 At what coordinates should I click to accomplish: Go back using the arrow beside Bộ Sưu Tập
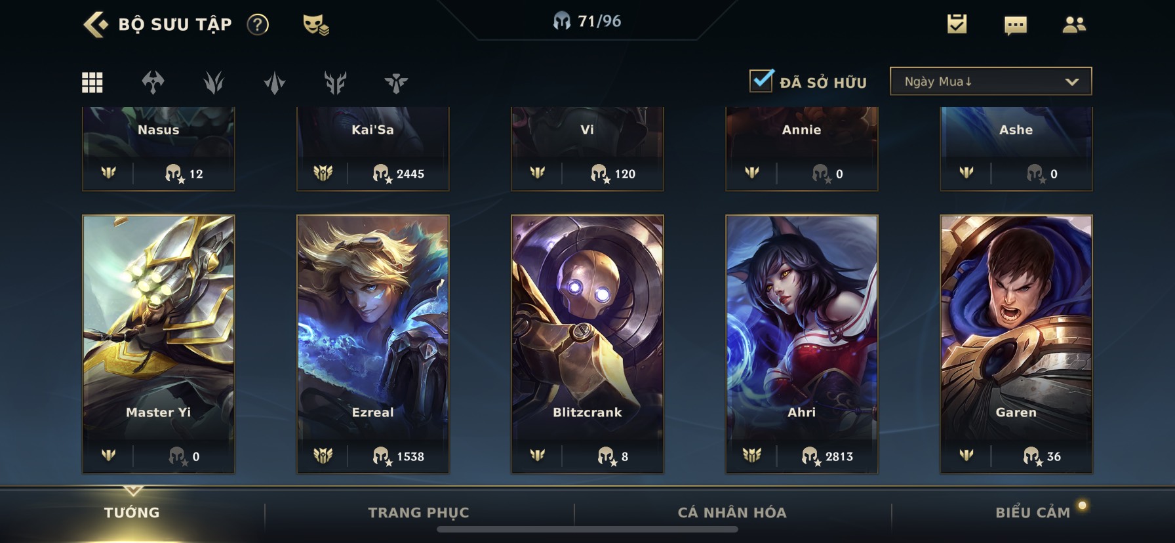pos(96,25)
